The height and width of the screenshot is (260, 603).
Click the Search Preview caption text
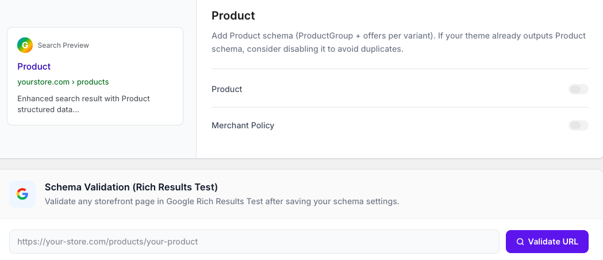[x=63, y=45]
